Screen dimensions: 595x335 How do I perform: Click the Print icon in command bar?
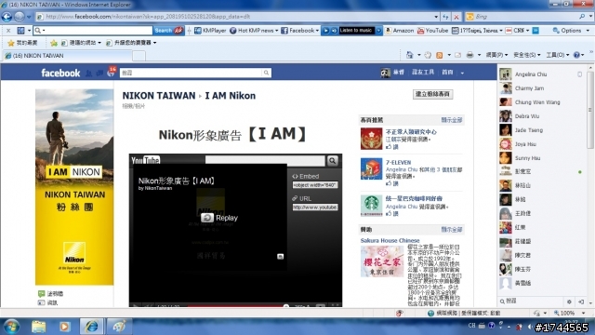pyautogui.click(x=469, y=55)
